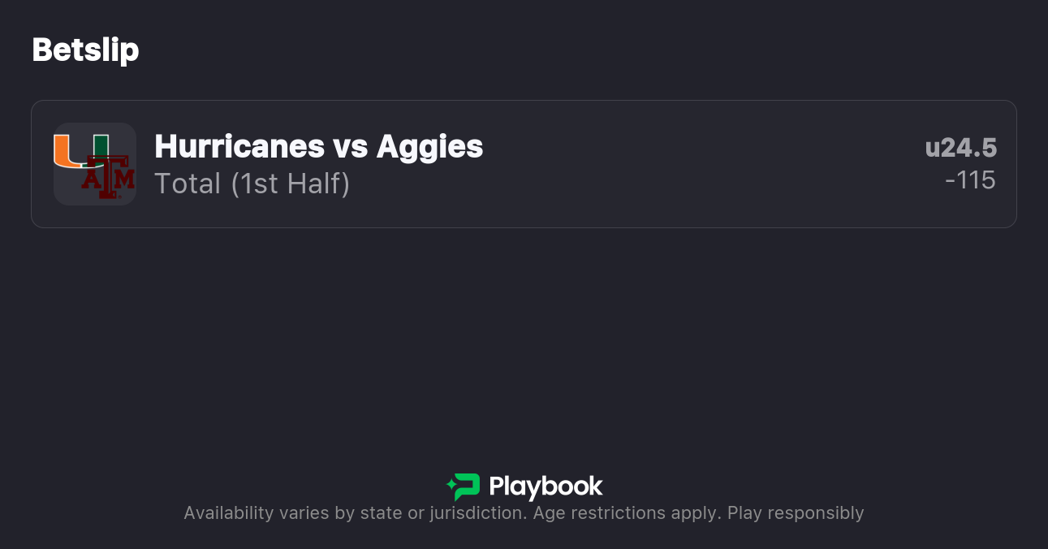This screenshot has width=1048, height=549.
Task: Select the u24.5 under line
Action: click(x=960, y=148)
